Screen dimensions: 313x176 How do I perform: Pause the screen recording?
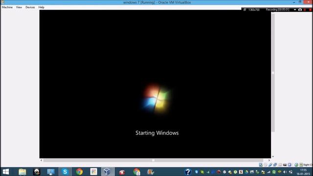point(305,10)
